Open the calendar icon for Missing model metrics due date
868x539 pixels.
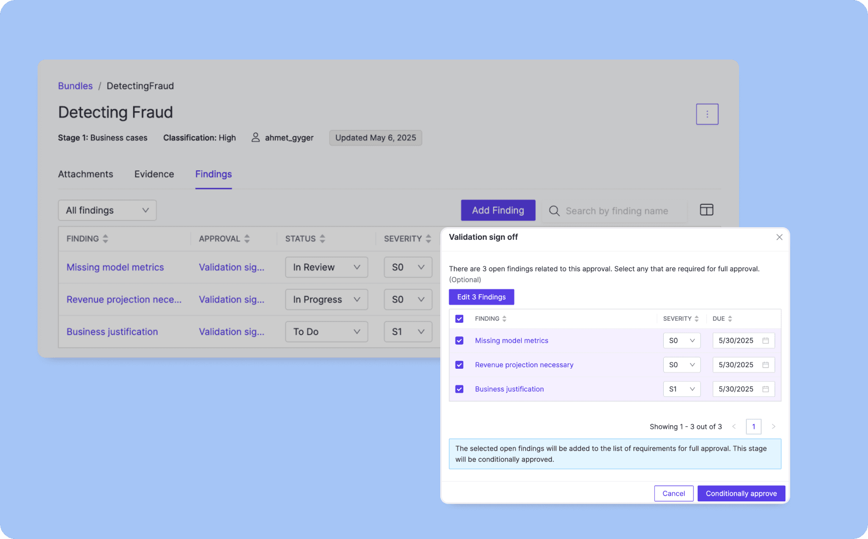click(x=766, y=340)
